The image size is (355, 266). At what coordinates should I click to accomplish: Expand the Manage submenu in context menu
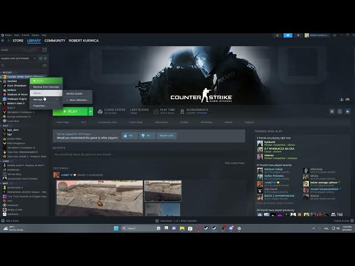[46, 100]
